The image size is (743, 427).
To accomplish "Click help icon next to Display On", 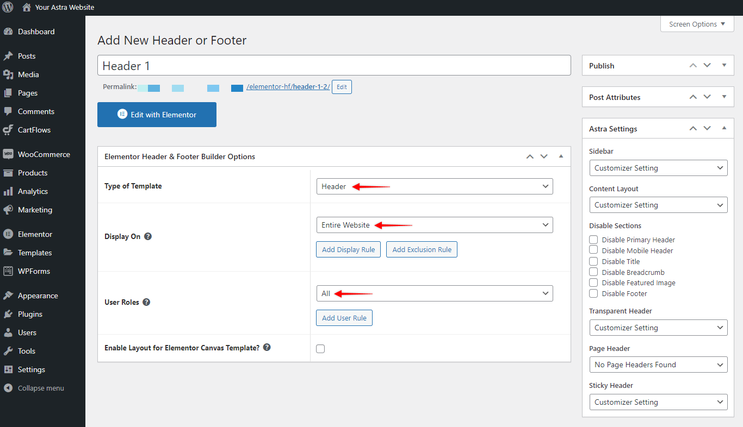I will [x=148, y=236].
